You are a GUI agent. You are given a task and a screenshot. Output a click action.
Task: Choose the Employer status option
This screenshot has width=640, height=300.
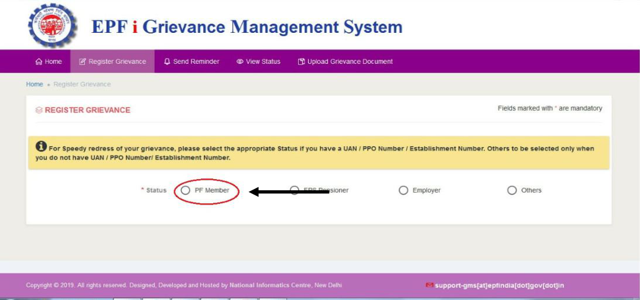(x=403, y=190)
